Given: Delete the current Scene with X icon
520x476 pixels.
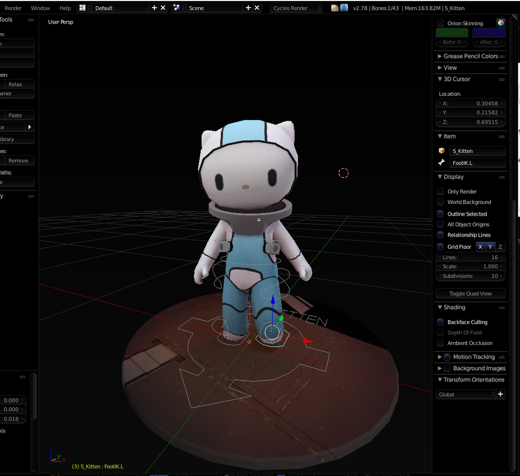Looking at the screenshot, I should click(257, 8).
